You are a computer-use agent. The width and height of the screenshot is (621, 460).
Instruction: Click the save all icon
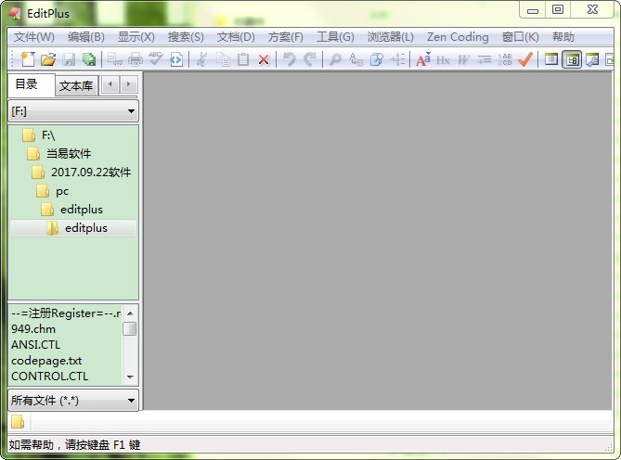89,59
